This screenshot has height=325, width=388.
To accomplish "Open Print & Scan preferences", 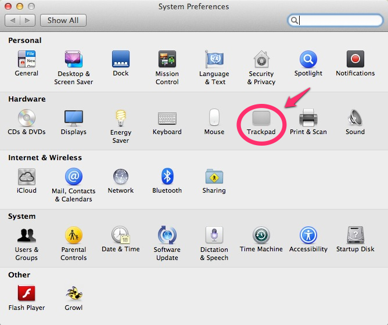I will click(x=308, y=118).
